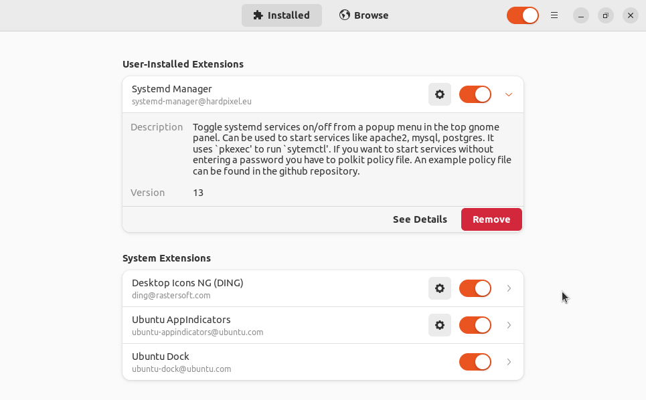Click the version number 13

(x=198, y=193)
